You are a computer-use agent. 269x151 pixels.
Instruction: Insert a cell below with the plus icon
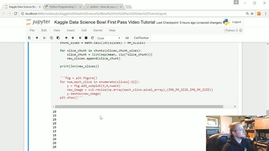point(37,38)
